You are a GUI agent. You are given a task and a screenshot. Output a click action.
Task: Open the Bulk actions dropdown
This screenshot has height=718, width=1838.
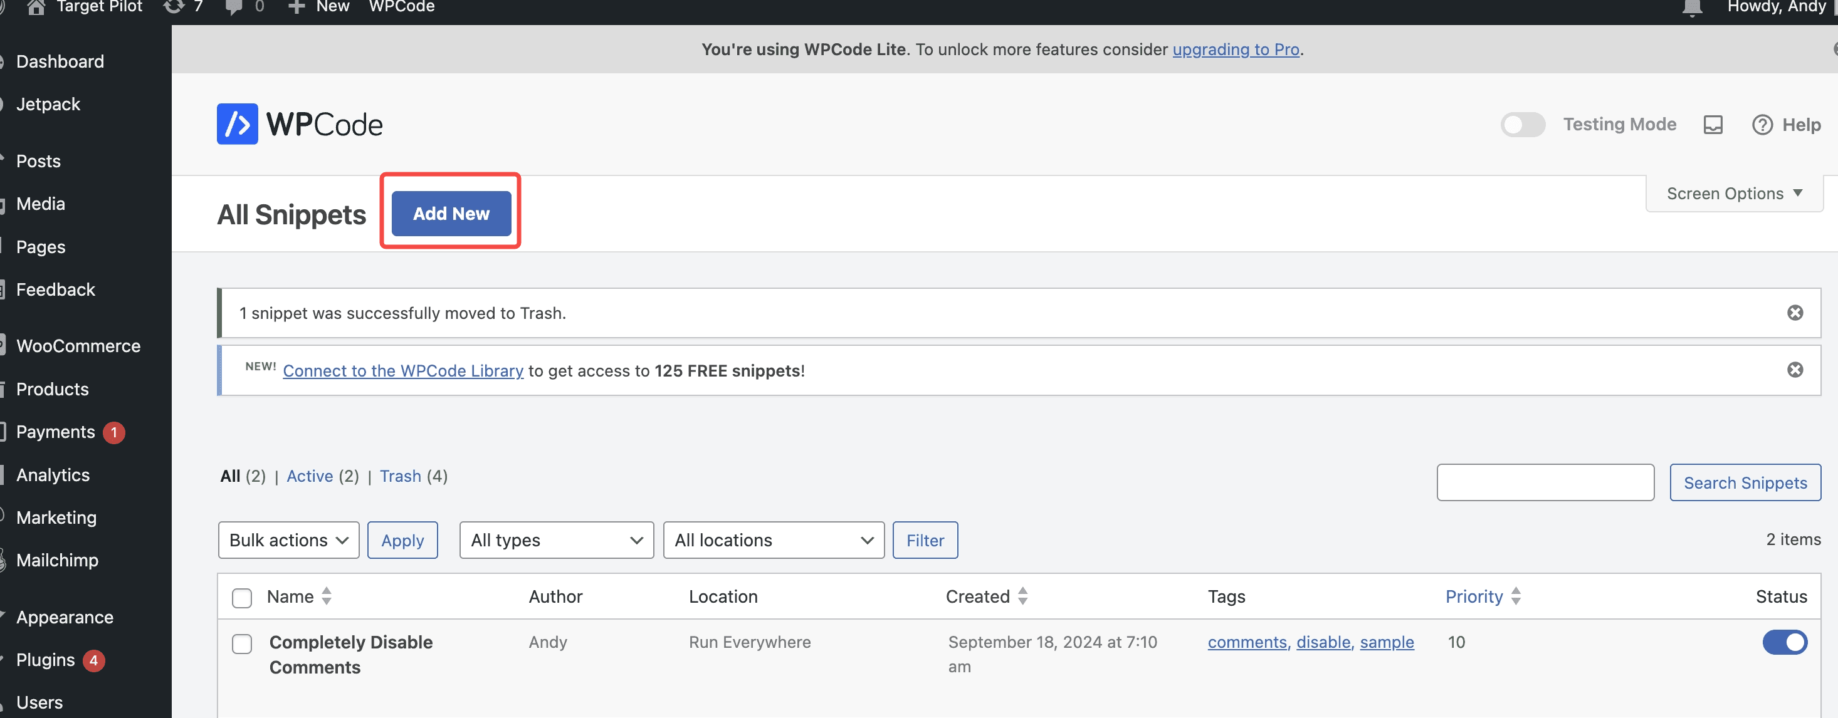click(288, 539)
